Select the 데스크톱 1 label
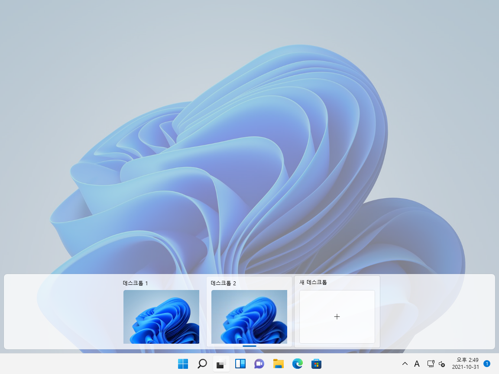This screenshot has width=499, height=374. pyautogui.click(x=135, y=283)
